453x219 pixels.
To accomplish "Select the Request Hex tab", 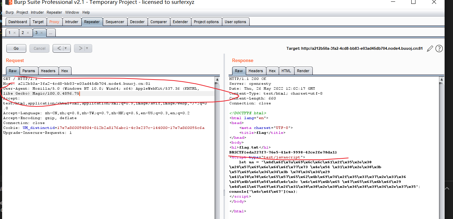I will click(65, 71).
